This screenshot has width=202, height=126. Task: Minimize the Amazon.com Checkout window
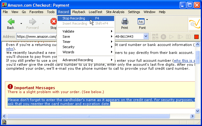tap(183, 5)
